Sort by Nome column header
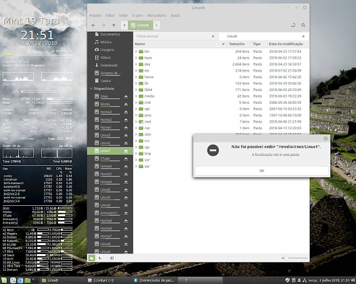The height and width of the screenshot is (284, 356). (x=180, y=44)
